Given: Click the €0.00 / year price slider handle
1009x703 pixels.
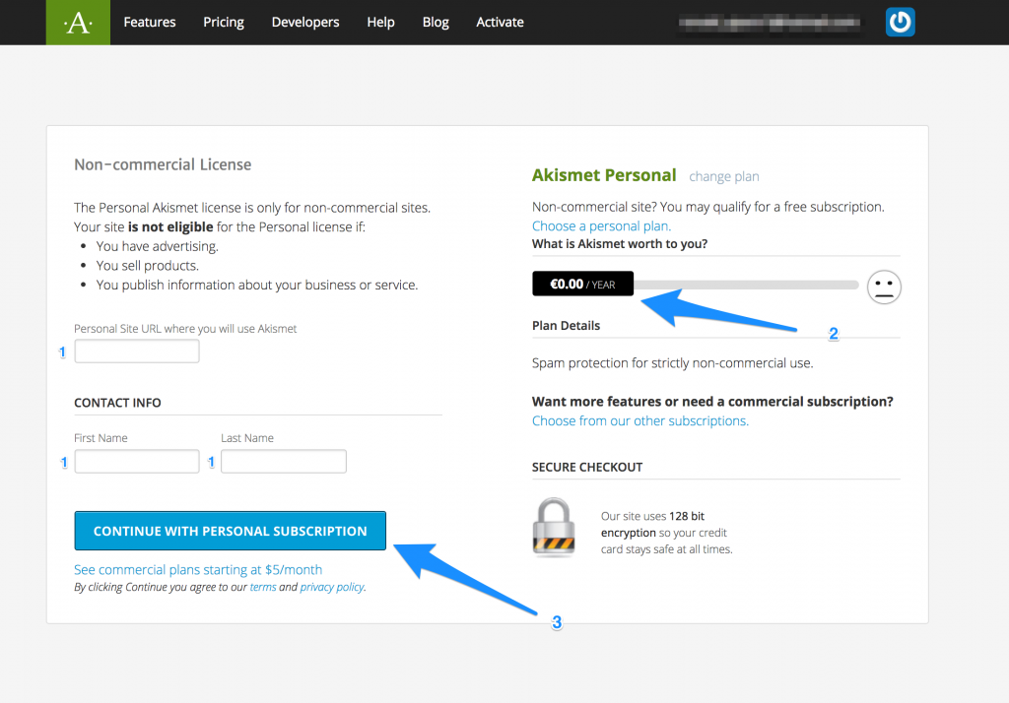Looking at the screenshot, I should click(x=582, y=284).
